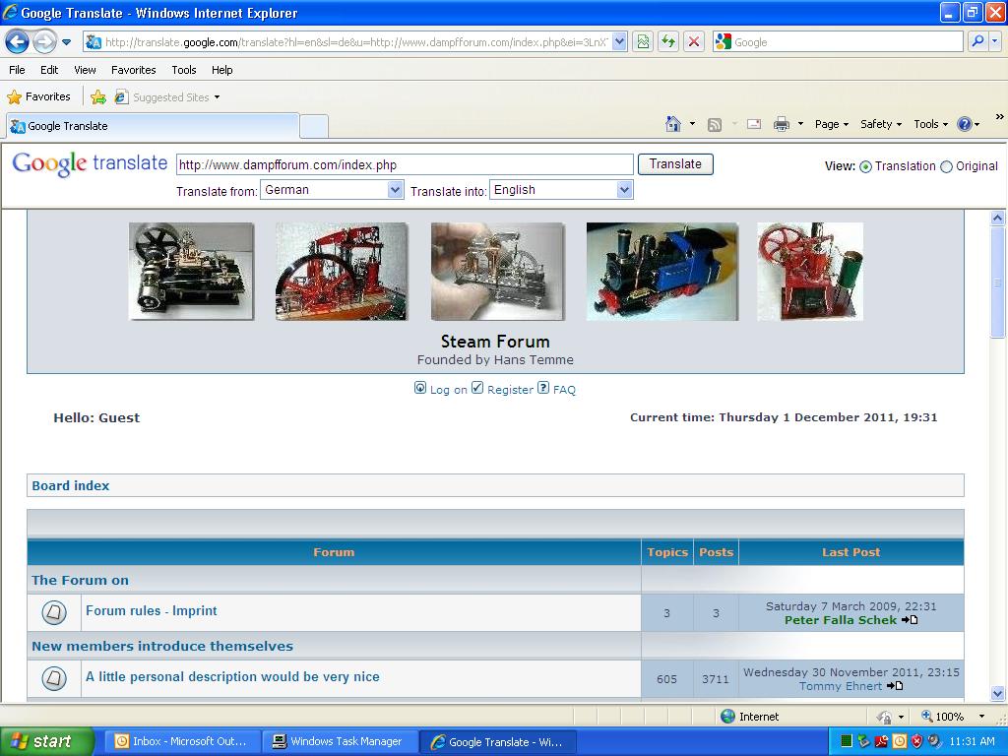This screenshot has height=756, width=1008.
Task: Select the Google Translate tab
Action: 153,126
